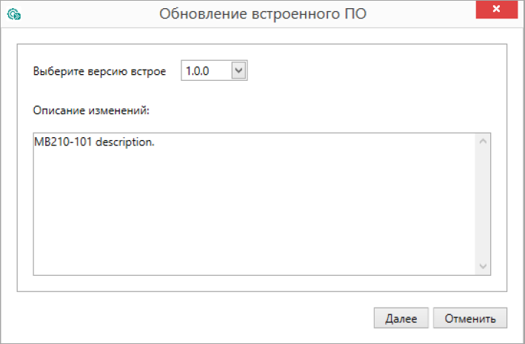525x344 pixels.
Task: Close the firmware update dialog
Action: (x=497, y=10)
